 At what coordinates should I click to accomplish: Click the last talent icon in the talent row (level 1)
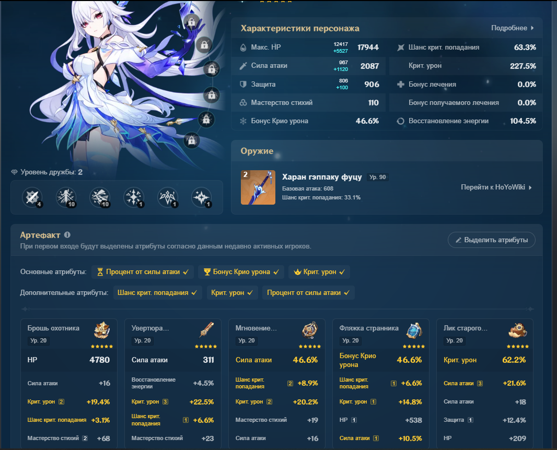pos(201,197)
